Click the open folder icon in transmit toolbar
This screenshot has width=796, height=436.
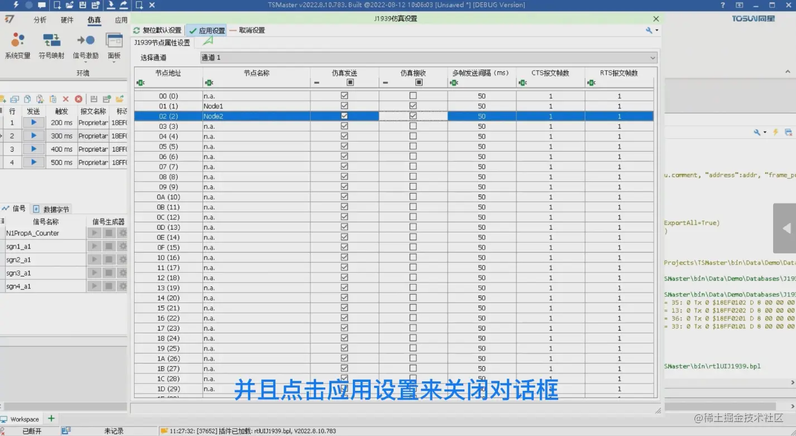[119, 99]
